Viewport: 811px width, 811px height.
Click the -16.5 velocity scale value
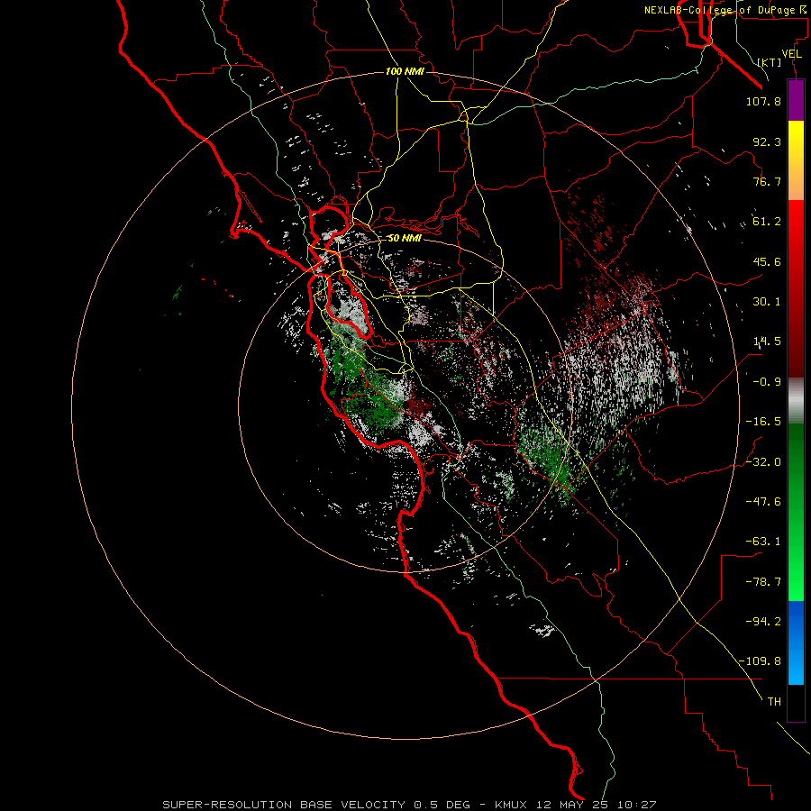[763, 422]
